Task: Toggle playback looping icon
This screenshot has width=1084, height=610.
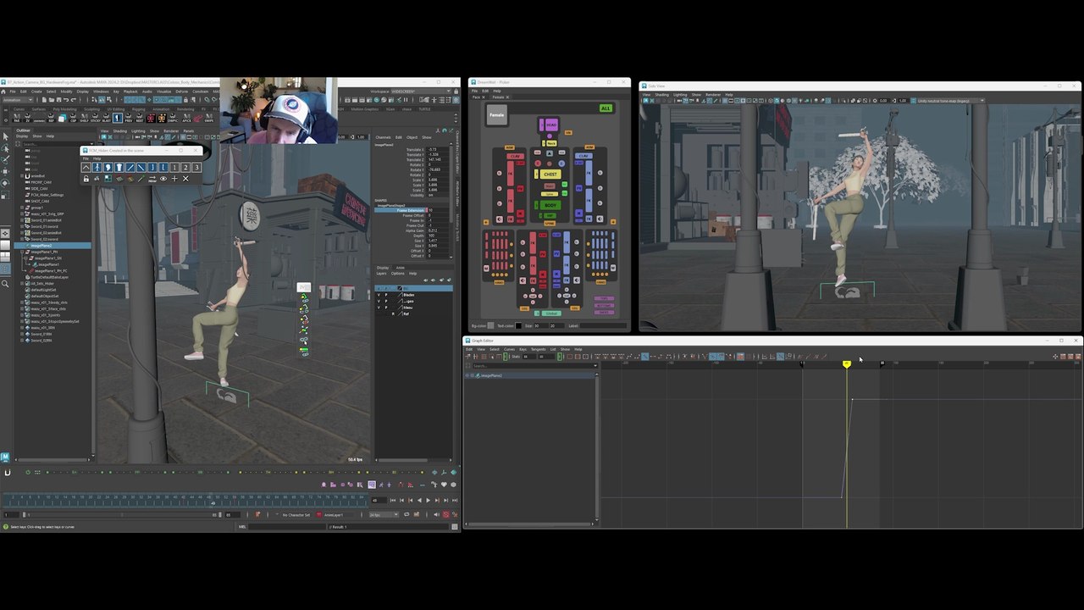Action: coord(406,514)
